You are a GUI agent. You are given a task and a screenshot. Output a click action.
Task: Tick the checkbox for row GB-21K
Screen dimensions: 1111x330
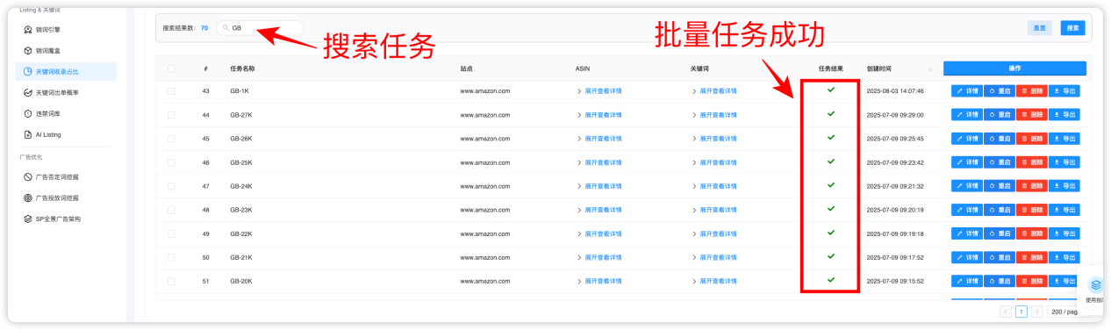171,257
